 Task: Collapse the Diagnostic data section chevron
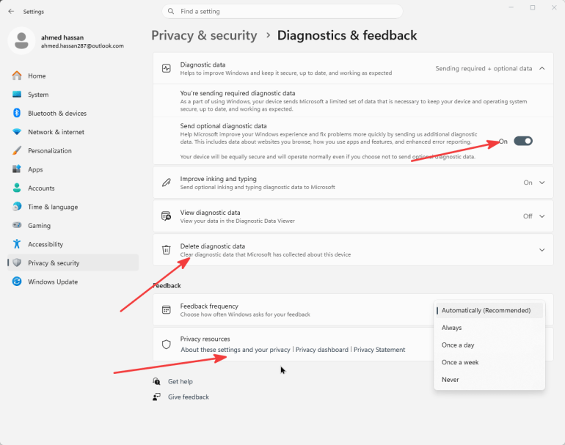(x=542, y=68)
